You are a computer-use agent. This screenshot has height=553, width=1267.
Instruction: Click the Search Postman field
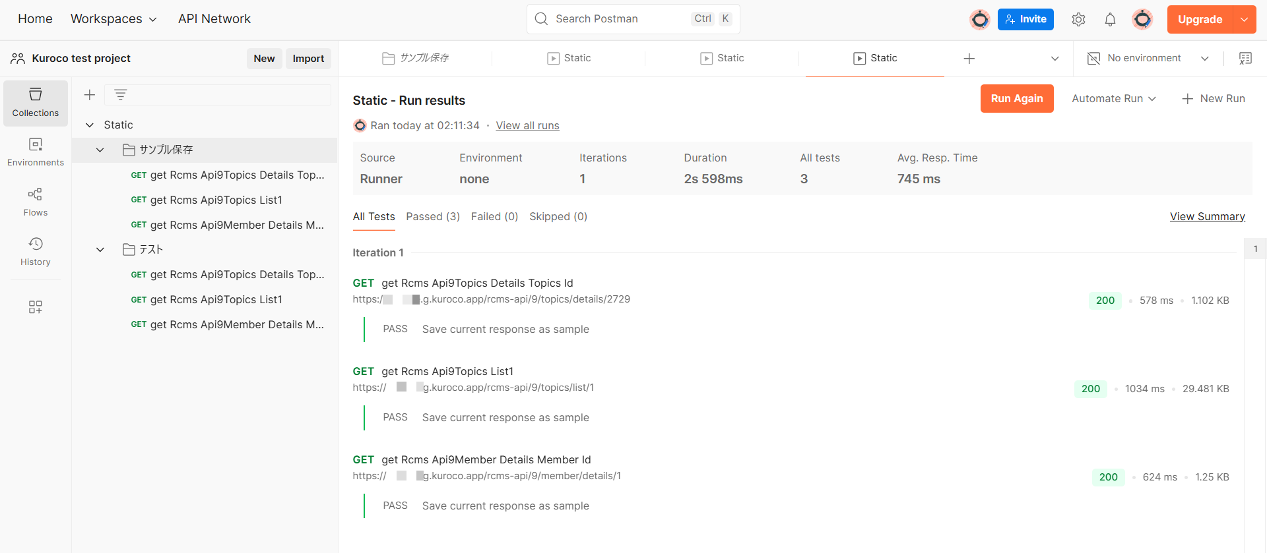(620, 19)
